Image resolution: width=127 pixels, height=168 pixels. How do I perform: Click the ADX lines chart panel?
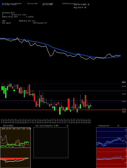pyautogui.click(x=15, y=137)
